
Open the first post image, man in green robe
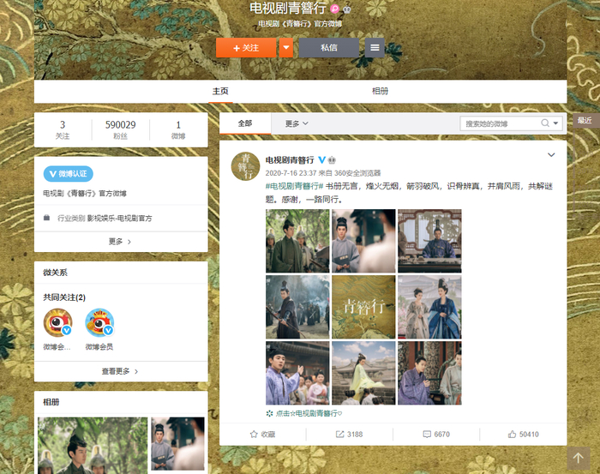point(297,241)
